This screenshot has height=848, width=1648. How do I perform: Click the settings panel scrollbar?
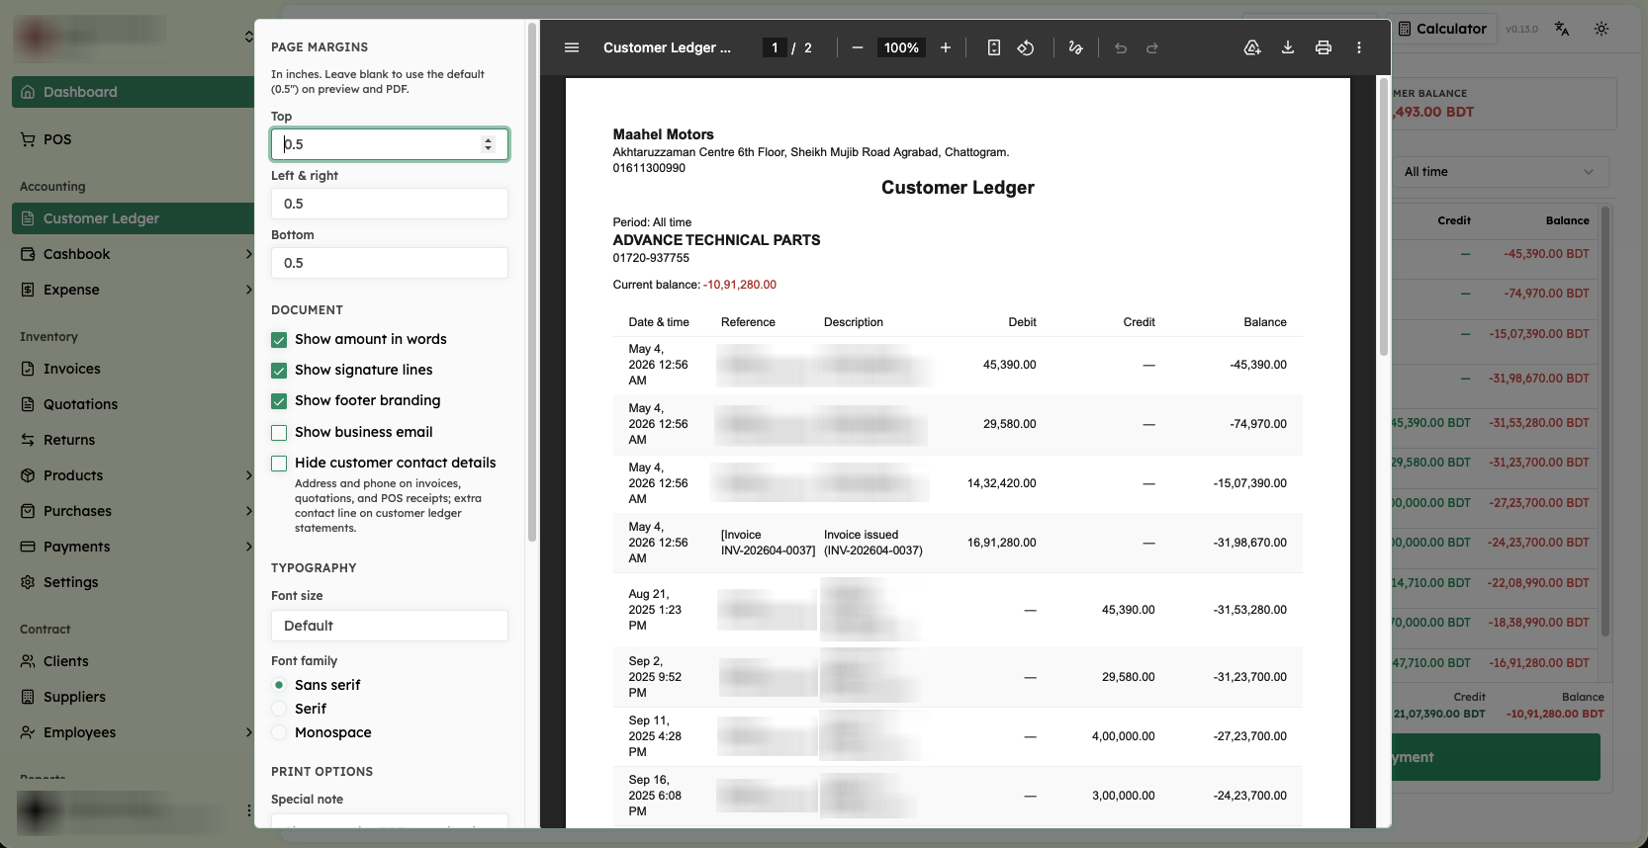coord(532,282)
